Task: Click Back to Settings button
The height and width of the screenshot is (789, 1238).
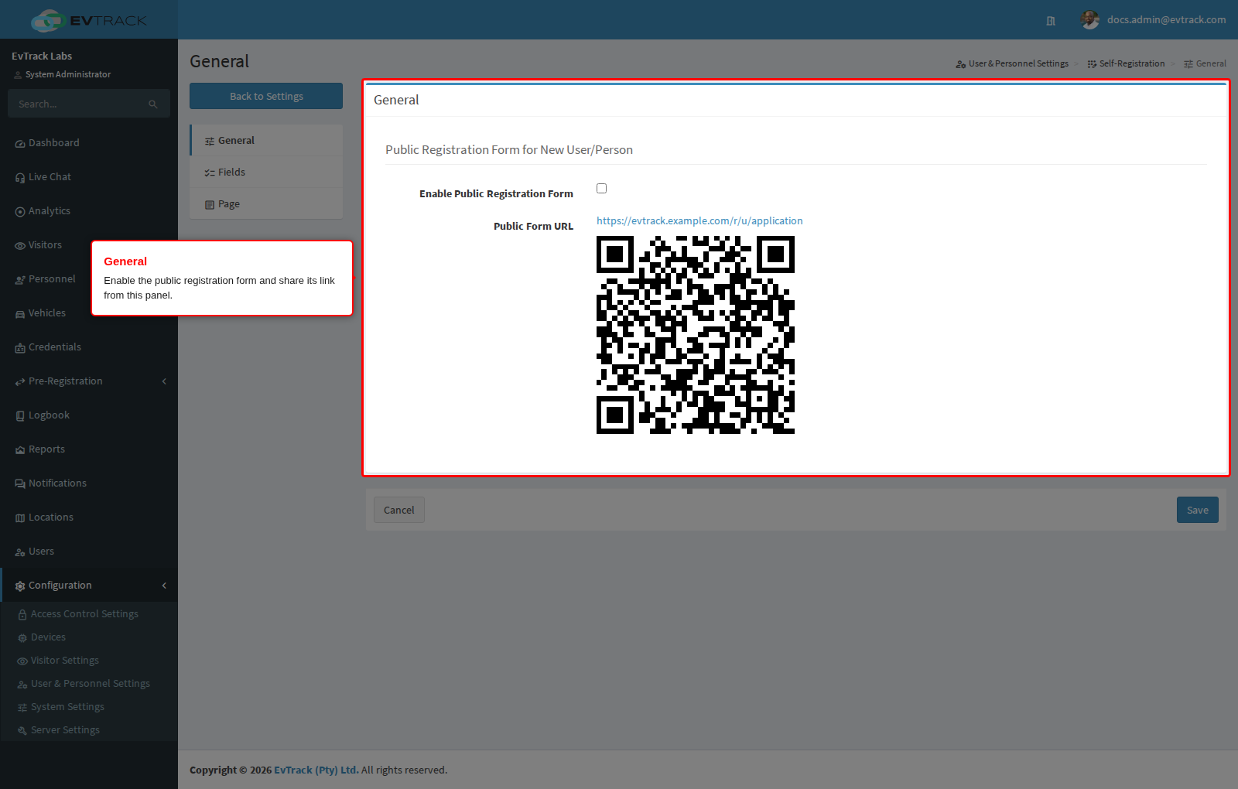Action: point(266,96)
